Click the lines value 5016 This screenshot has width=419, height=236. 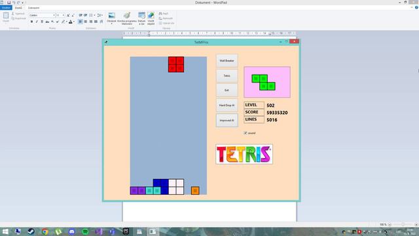(x=272, y=120)
